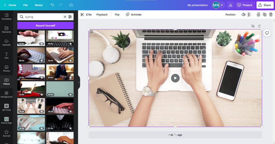Open the QR Code sidebar panel
Viewport: 275px width, 144px height.
coord(6,108)
